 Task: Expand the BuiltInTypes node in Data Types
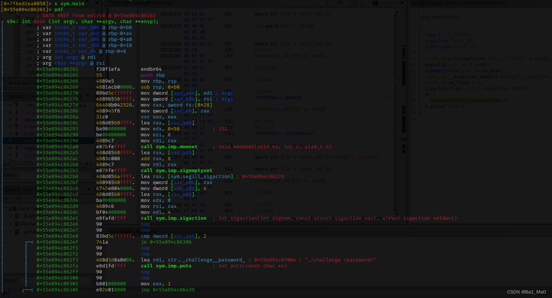point(11,216)
